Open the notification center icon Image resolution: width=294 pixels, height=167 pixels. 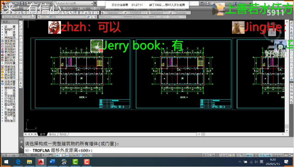(286, 162)
